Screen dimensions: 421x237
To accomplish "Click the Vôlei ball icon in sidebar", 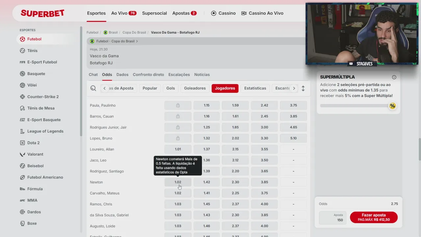I will pos(22,85).
